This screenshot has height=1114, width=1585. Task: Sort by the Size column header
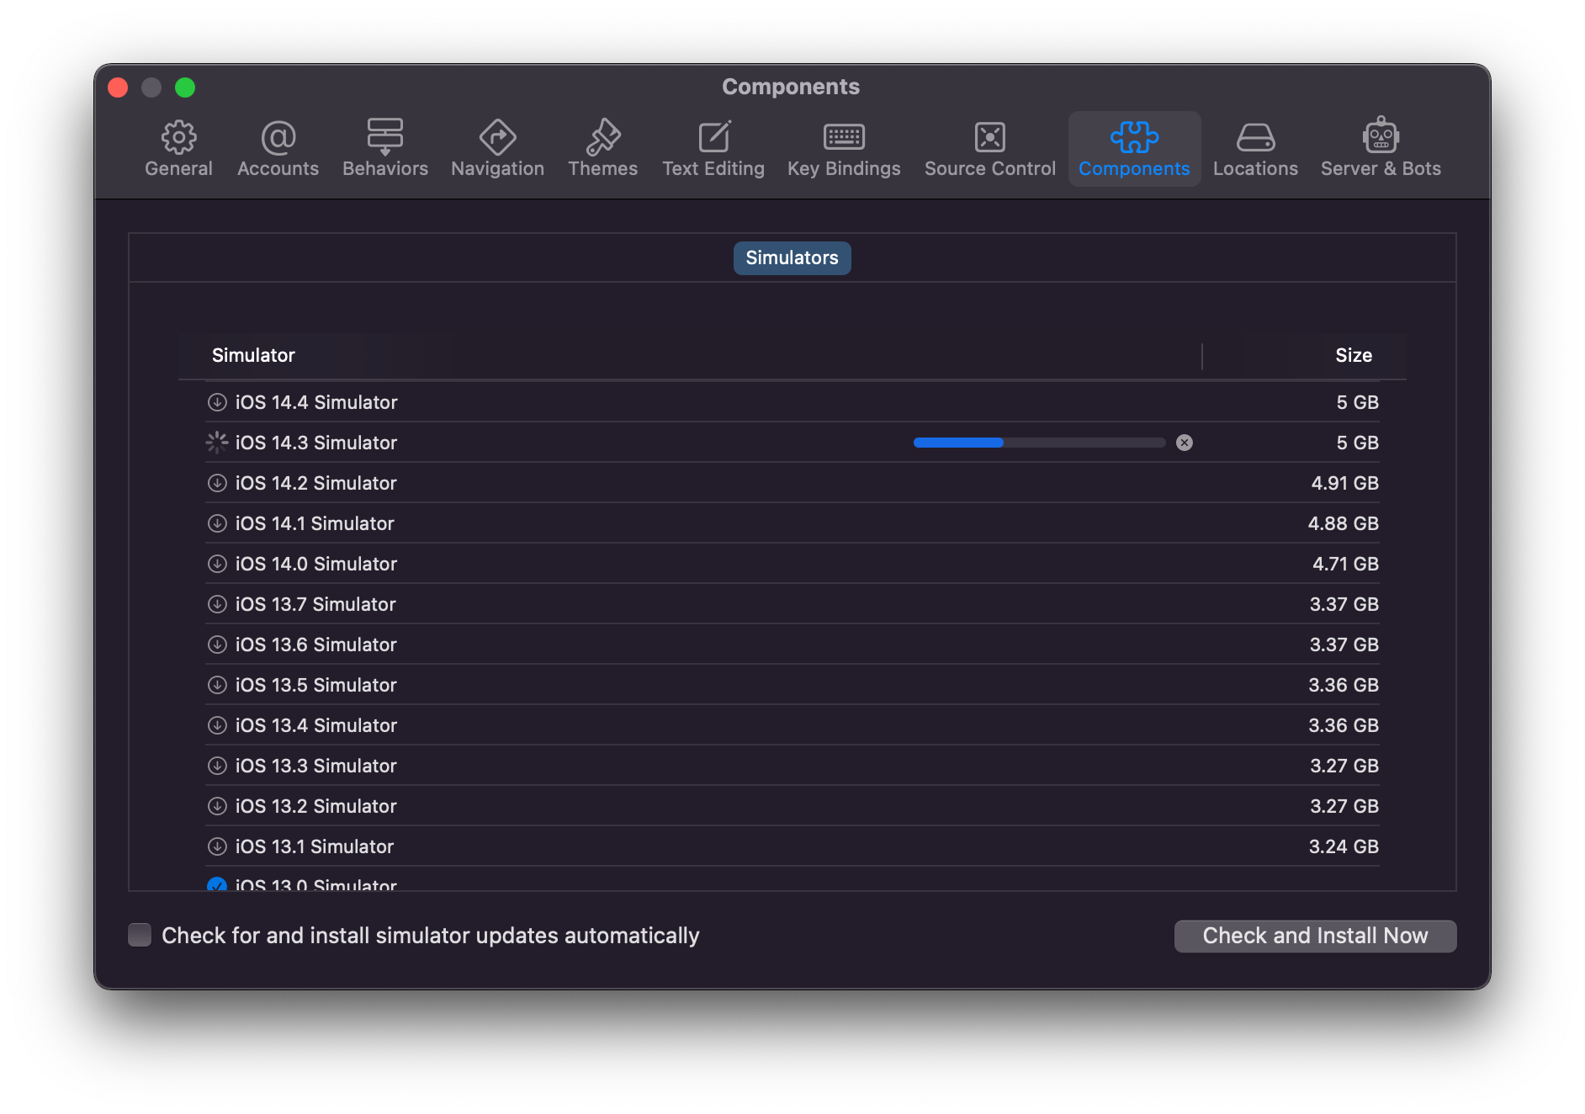1354,355
